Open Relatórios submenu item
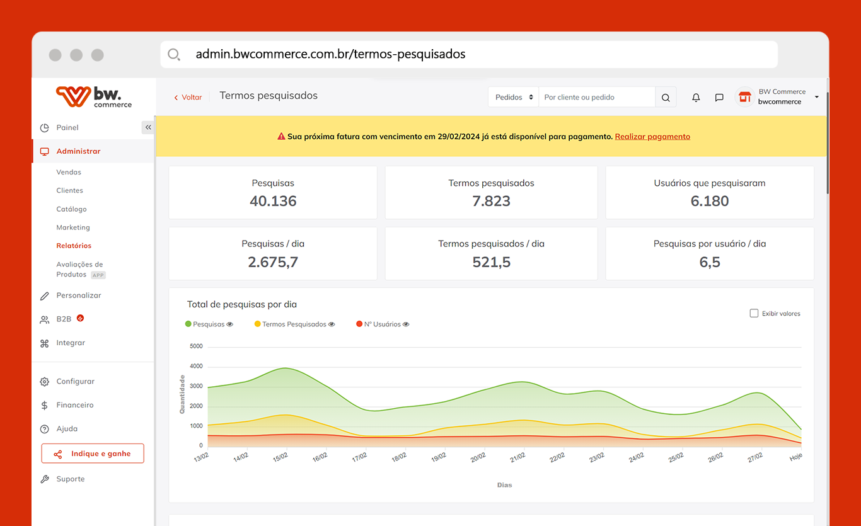 point(74,246)
